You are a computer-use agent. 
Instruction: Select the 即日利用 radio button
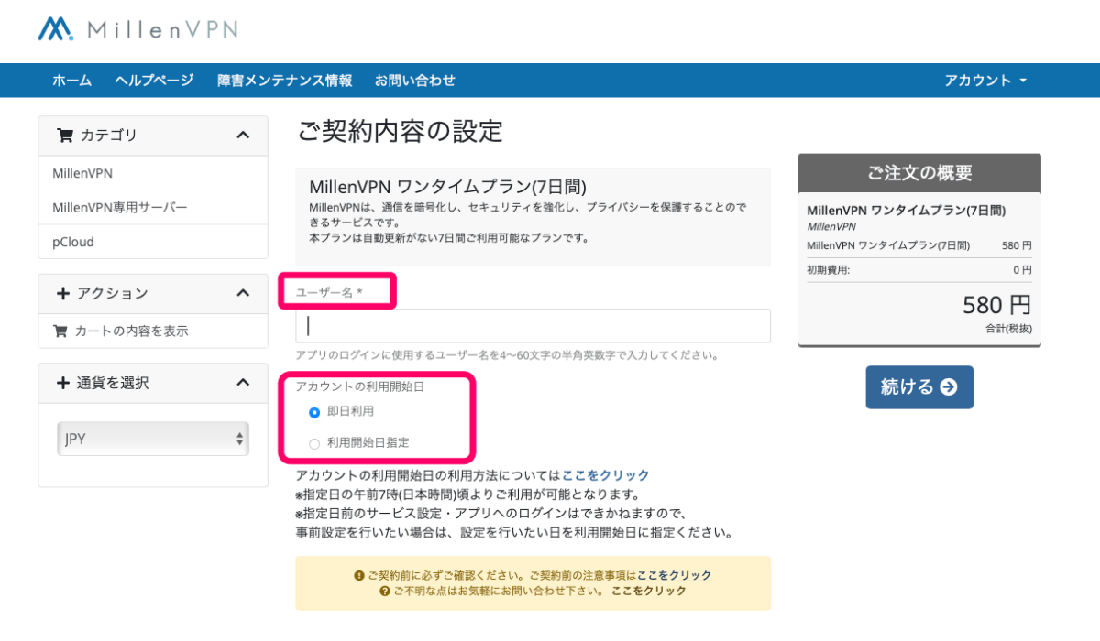pyautogui.click(x=314, y=412)
